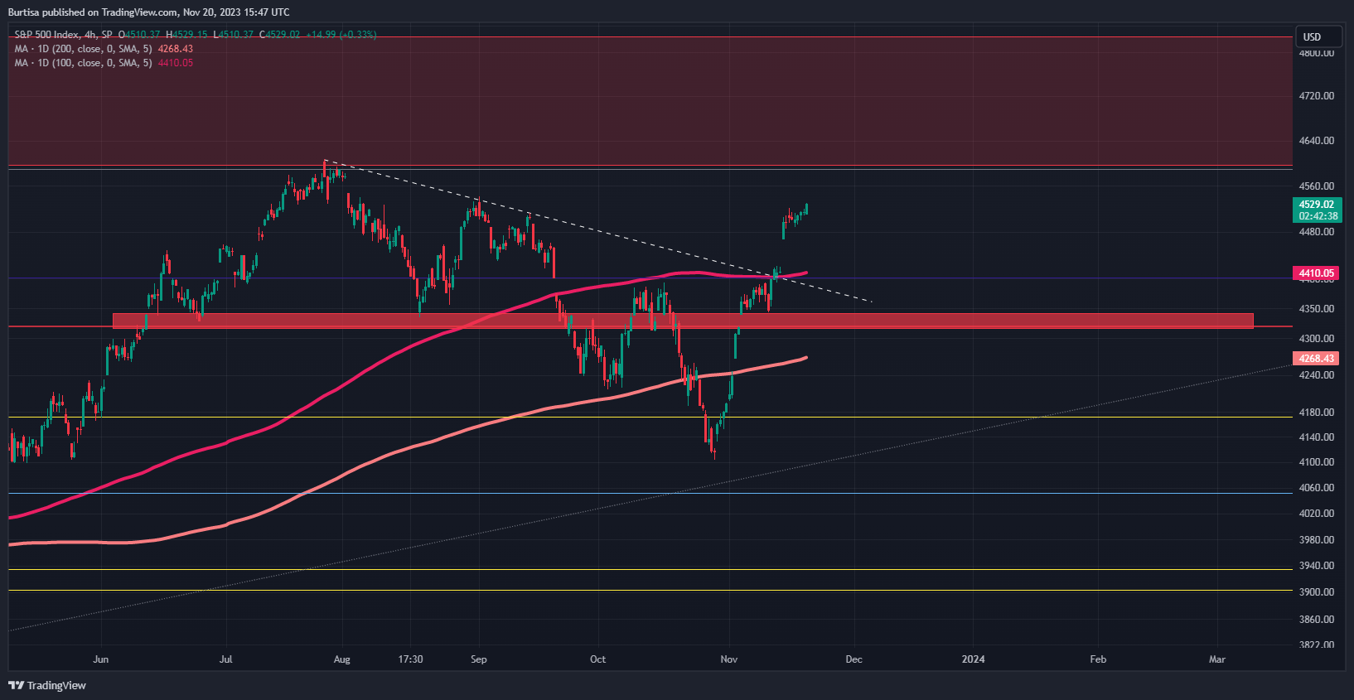Click the 02:42:38 bar countdown timer

point(1317,216)
